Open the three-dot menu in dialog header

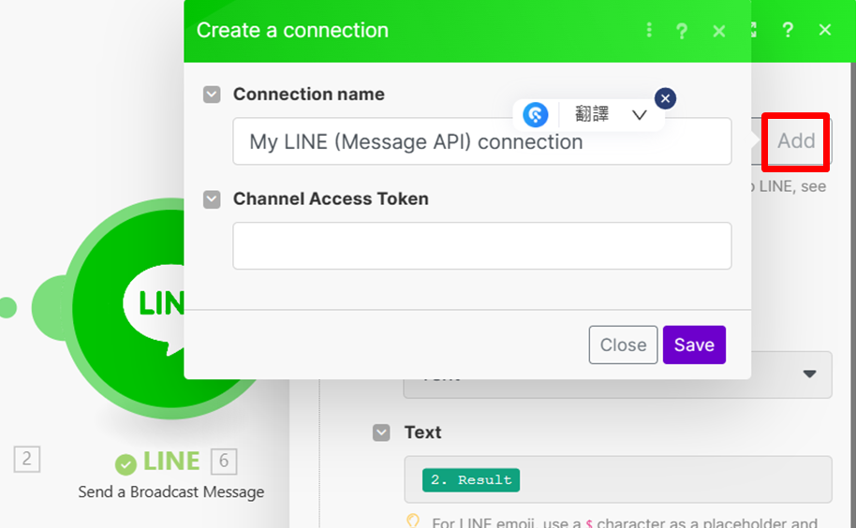pos(649,31)
